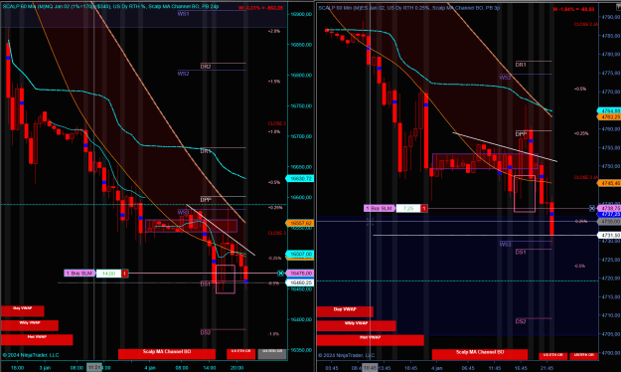
Task: Toggle US ETH OR on the ES chart
Action: click(552, 356)
